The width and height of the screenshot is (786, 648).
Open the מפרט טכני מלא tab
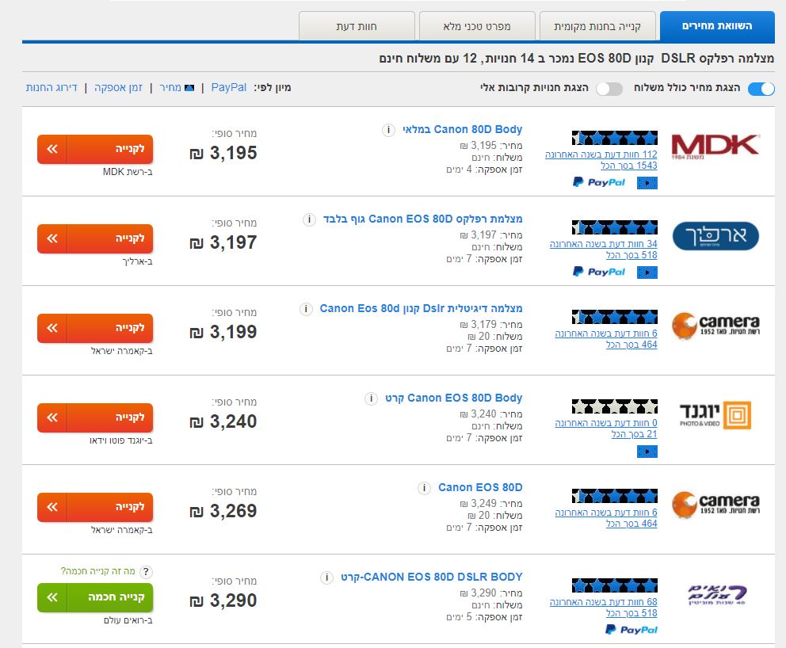tap(477, 26)
